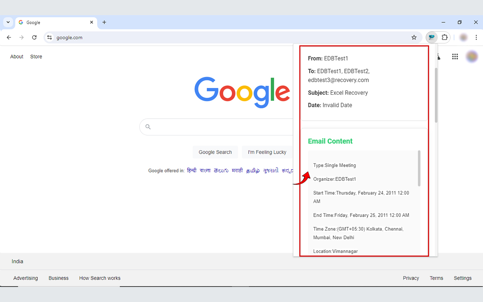Open the Privacy link in the footer

[x=411, y=278]
